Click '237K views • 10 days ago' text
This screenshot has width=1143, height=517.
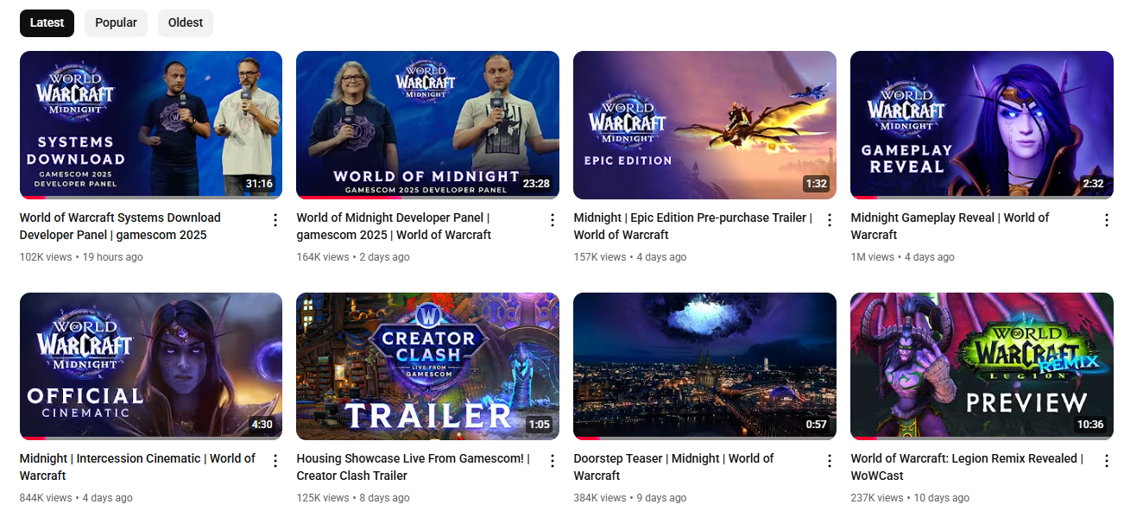[x=910, y=498]
